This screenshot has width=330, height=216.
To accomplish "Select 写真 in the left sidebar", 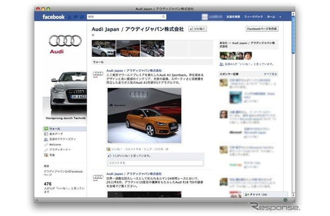I will pos(52,155).
